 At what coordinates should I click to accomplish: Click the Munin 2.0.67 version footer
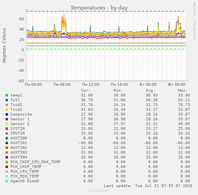(x=99, y=191)
